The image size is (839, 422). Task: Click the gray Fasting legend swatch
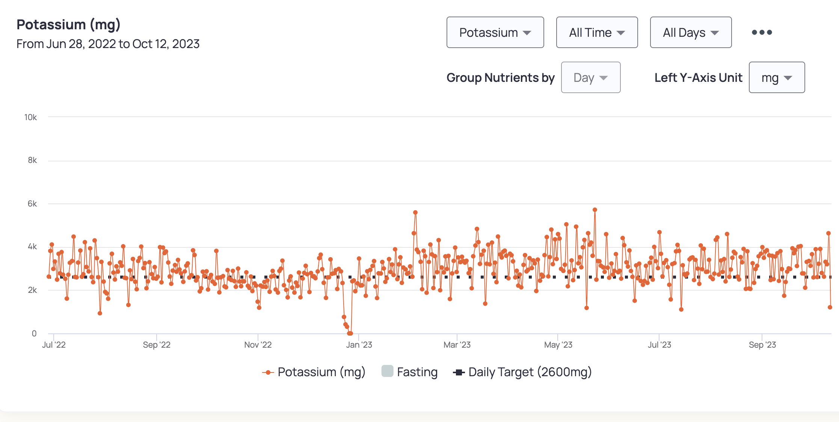click(x=387, y=371)
